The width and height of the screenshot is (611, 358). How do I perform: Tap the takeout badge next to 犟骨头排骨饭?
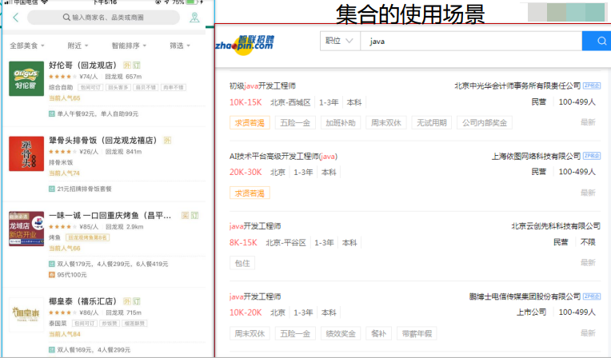click(x=167, y=140)
